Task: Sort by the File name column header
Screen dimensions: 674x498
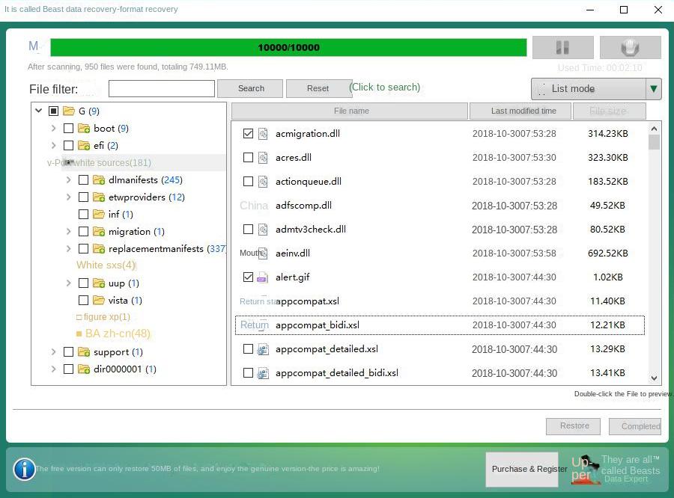Action: coord(351,111)
